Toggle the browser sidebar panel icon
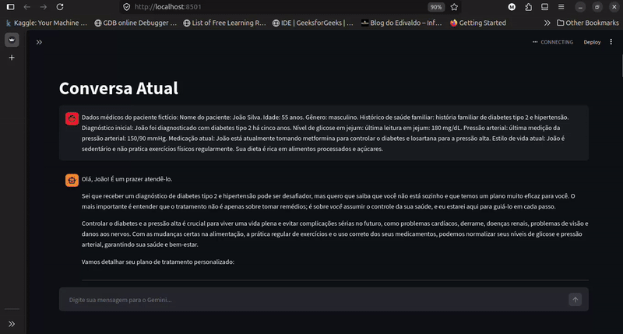This screenshot has width=623, height=334. [11, 7]
